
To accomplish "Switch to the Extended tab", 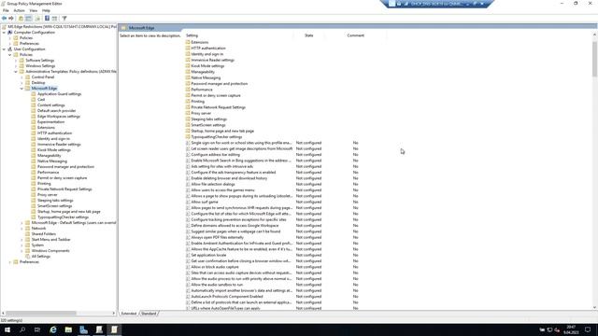I will click(x=129, y=314).
